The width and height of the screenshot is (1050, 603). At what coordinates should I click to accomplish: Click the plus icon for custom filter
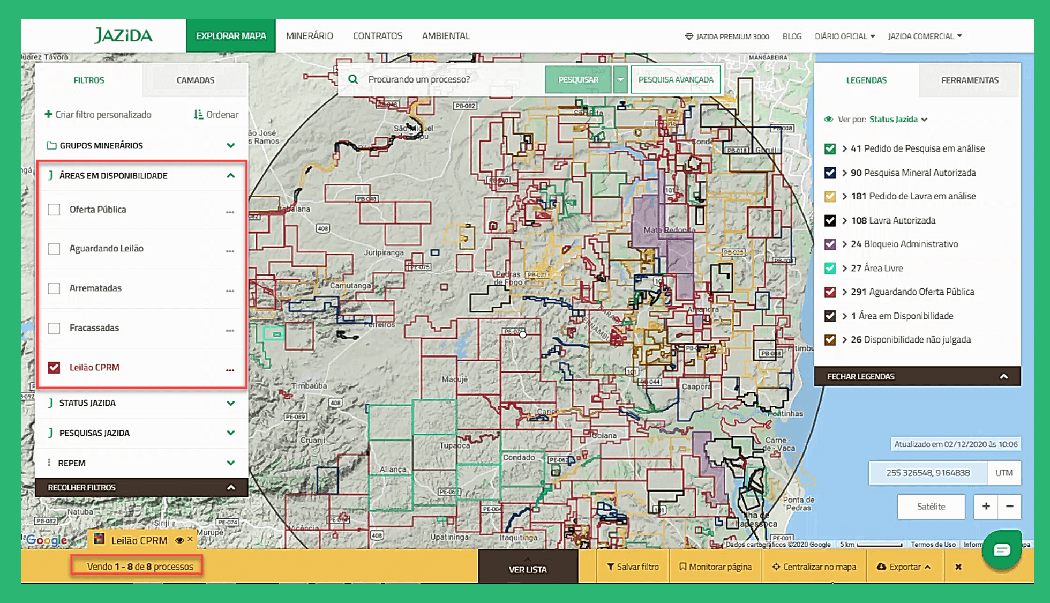pos(48,114)
